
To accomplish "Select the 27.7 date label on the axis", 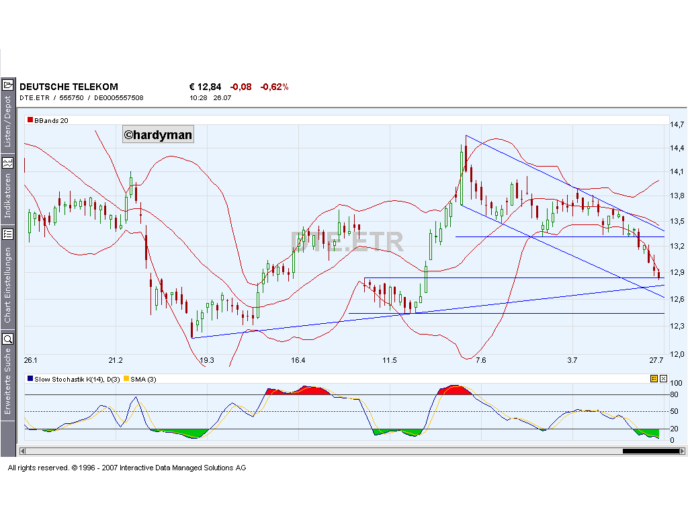I will coord(655,360).
